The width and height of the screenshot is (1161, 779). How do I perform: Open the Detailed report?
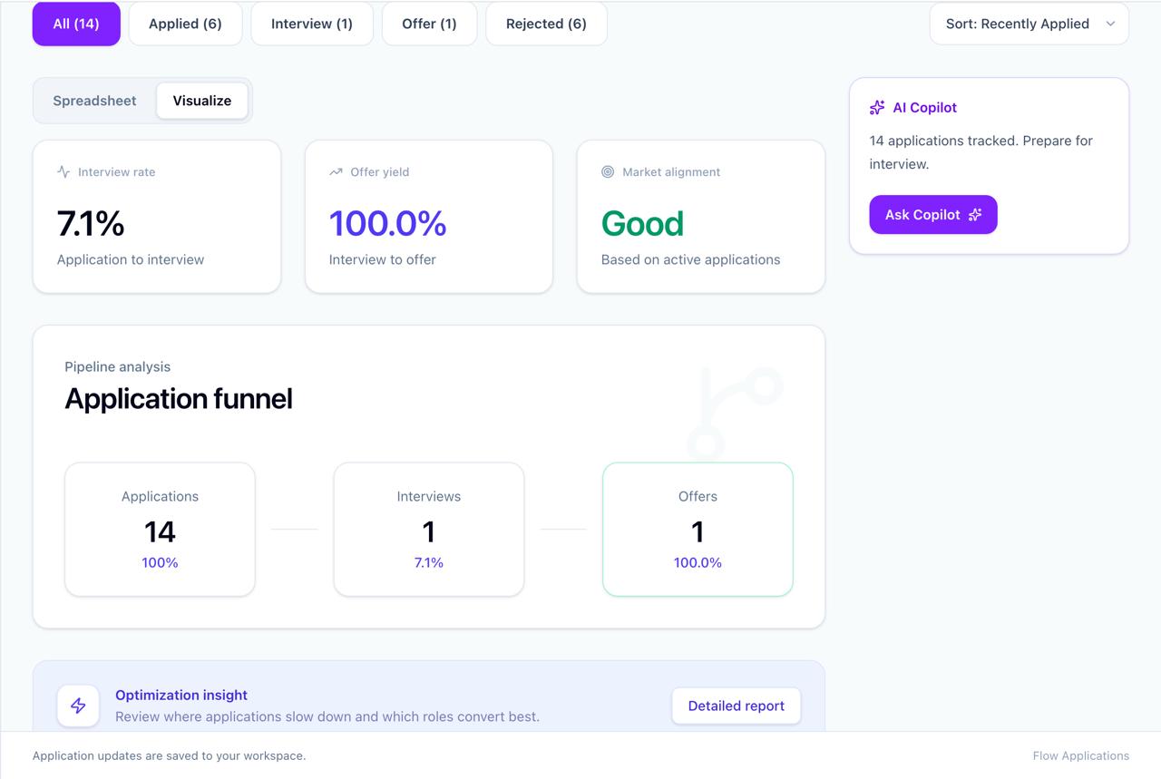[x=737, y=706]
